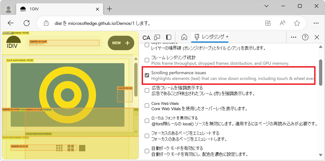
Task: Add this page to favorites via the star
Action: coord(297,23)
